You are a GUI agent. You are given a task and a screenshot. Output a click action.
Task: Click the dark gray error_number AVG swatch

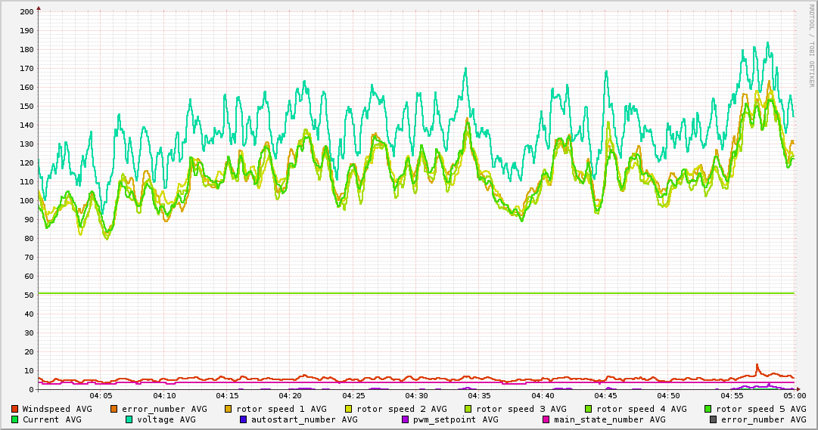pos(713,419)
